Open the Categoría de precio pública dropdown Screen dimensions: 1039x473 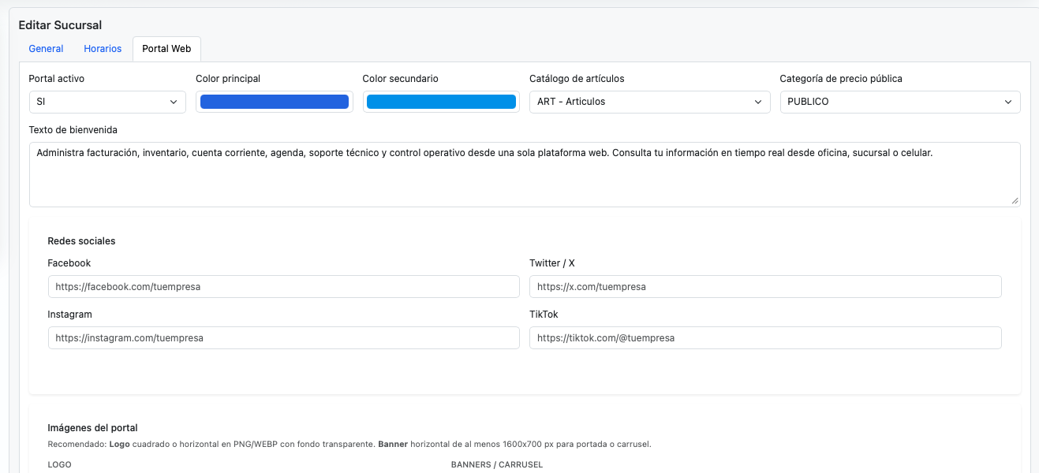pyautogui.click(x=899, y=102)
